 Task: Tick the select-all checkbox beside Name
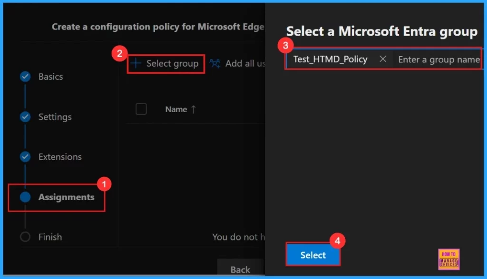(x=141, y=109)
